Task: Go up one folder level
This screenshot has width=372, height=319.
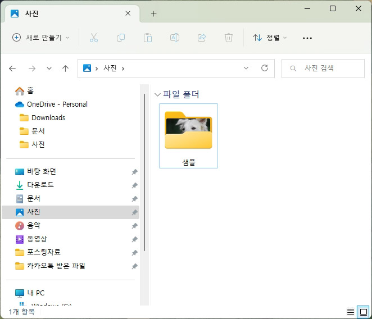Action: (x=66, y=69)
